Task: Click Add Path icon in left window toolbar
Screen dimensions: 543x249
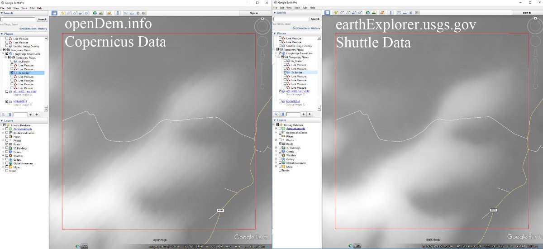Action: pyautogui.click(x=74, y=13)
